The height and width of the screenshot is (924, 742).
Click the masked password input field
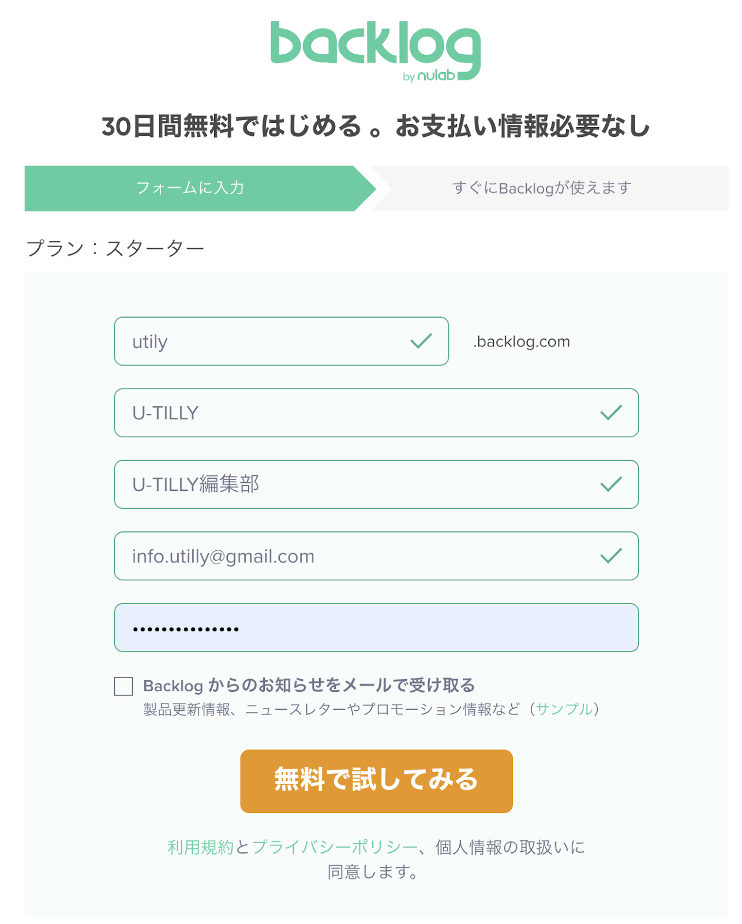point(376,628)
